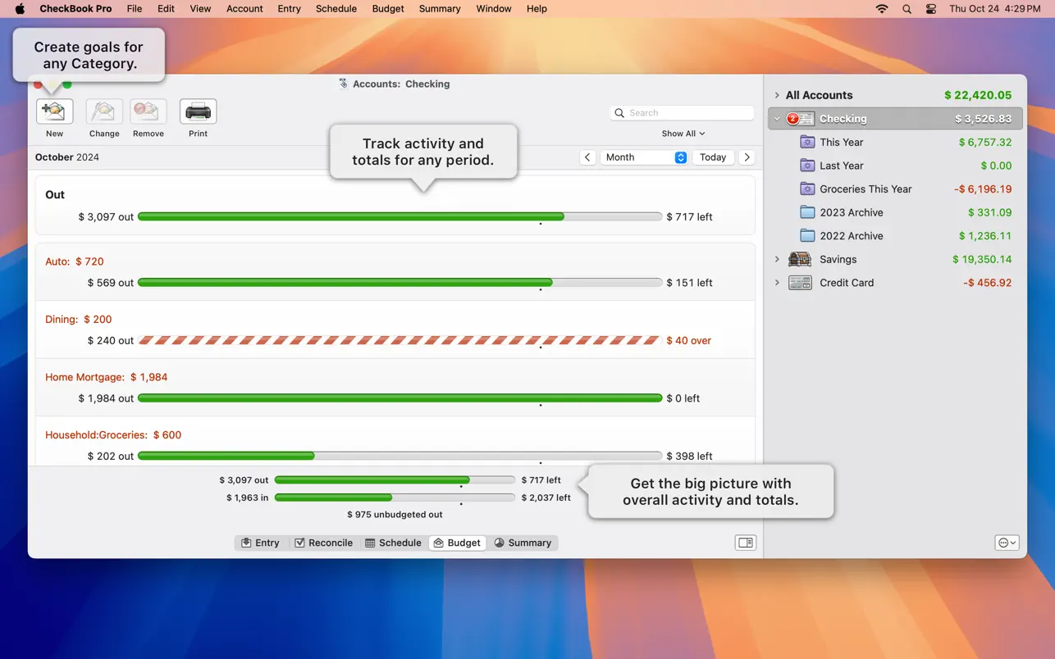Click the Savings account icon
The width and height of the screenshot is (1055, 659).
pyautogui.click(x=800, y=259)
